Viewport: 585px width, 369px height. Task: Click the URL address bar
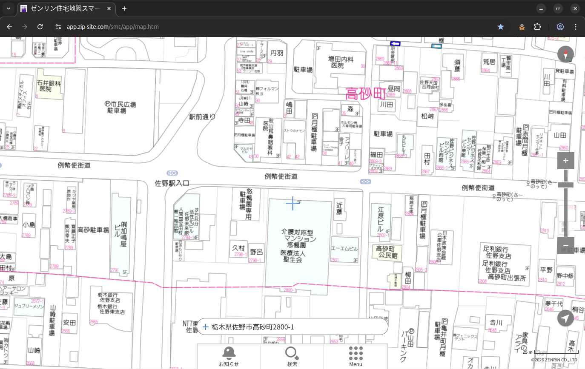coord(255,27)
